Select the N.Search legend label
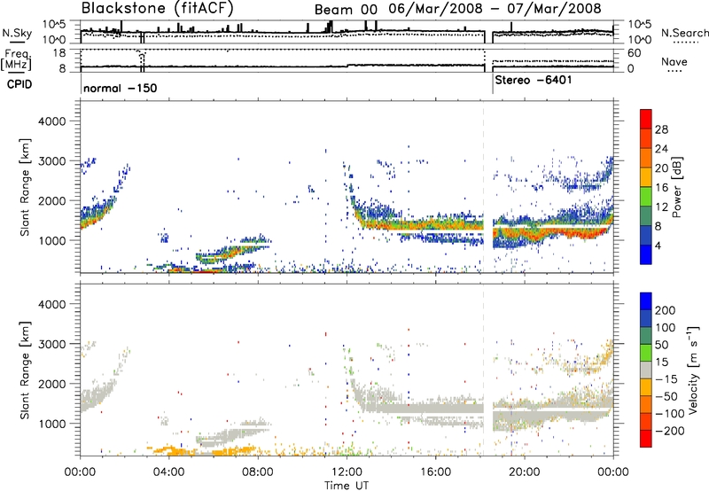Viewport: 709px width, 491px height. pyautogui.click(x=685, y=33)
